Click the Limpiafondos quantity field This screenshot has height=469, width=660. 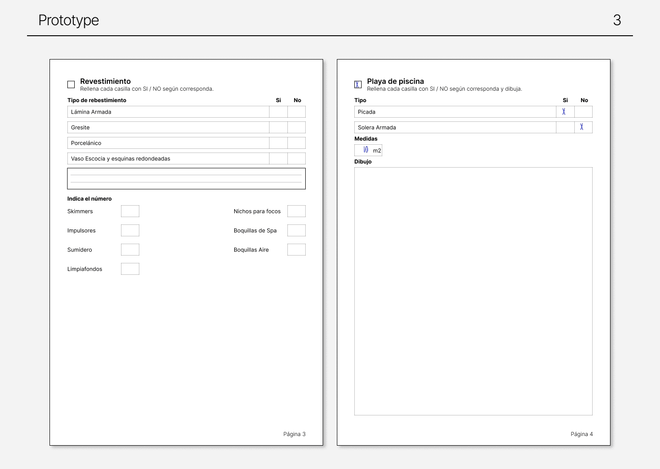(x=130, y=269)
